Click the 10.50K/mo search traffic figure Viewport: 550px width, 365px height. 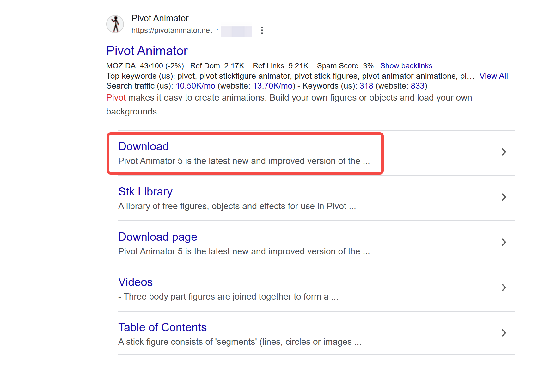tap(195, 86)
